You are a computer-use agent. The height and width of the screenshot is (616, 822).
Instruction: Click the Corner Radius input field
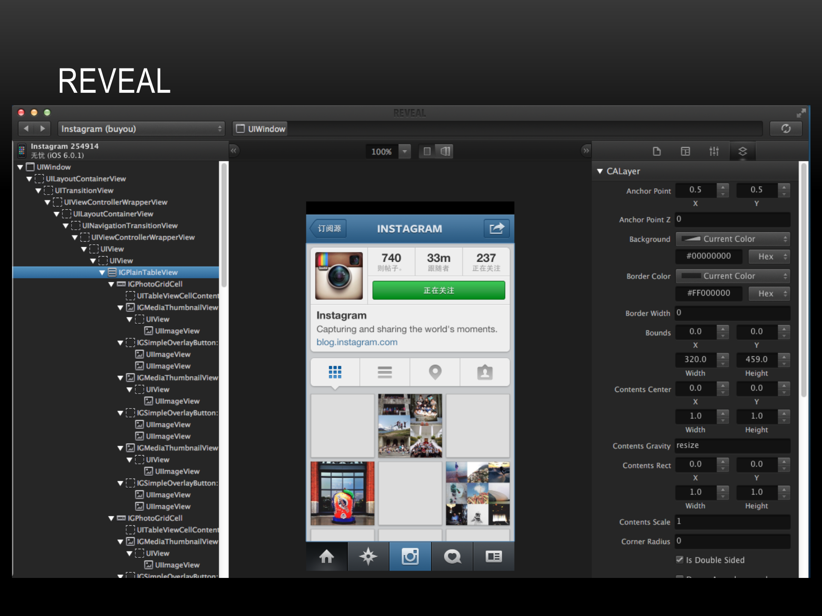click(732, 541)
